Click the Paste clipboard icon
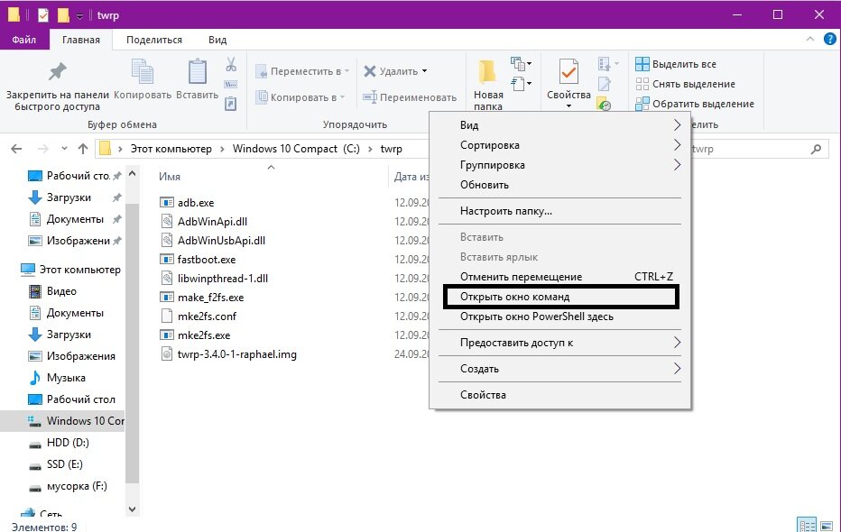The height and width of the screenshot is (532, 841). point(198,71)
